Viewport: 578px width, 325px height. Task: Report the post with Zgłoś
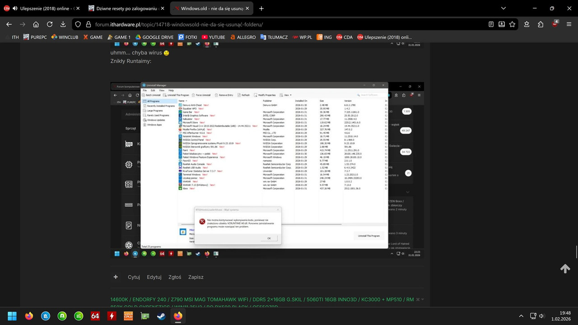coord(175,277)
